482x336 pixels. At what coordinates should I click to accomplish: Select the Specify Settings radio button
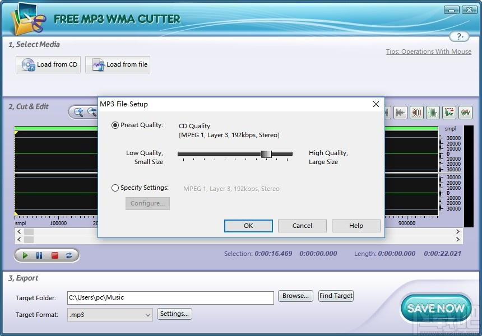point(115,188)
